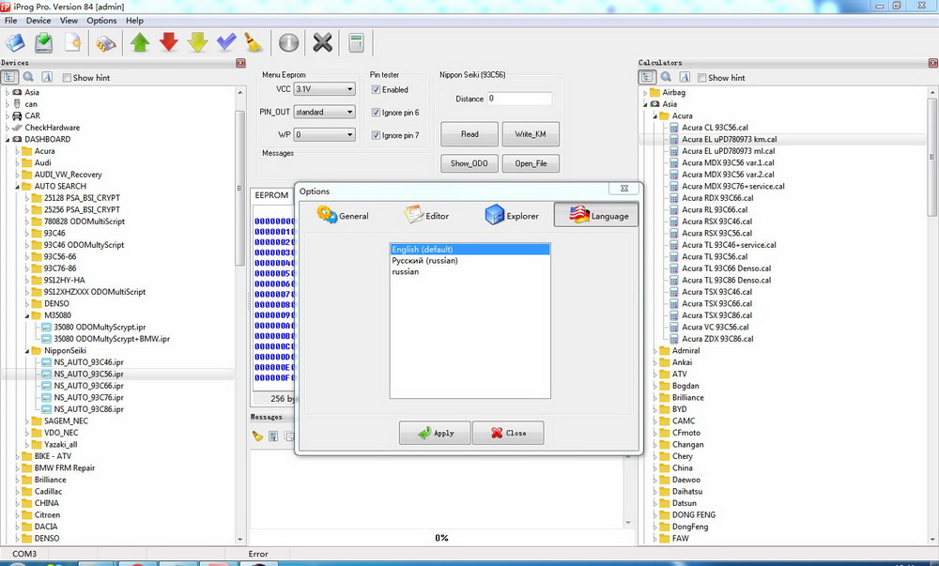Screen dimensions: 939x566
Task: Open the Options menu
Action: [x=101, y=21]
